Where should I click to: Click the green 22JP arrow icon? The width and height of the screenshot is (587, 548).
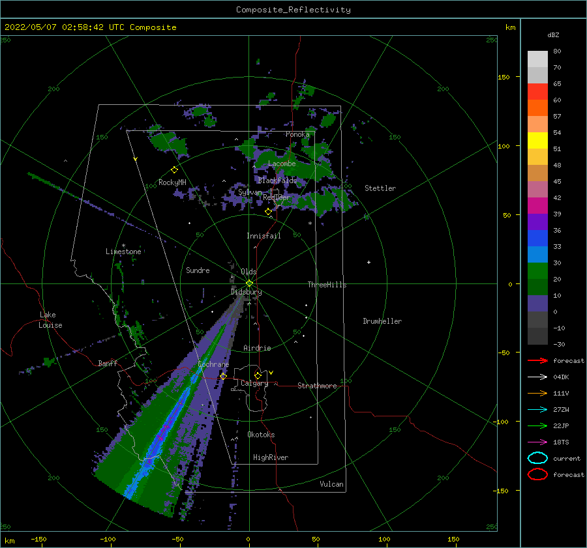[x=537, y=425]
